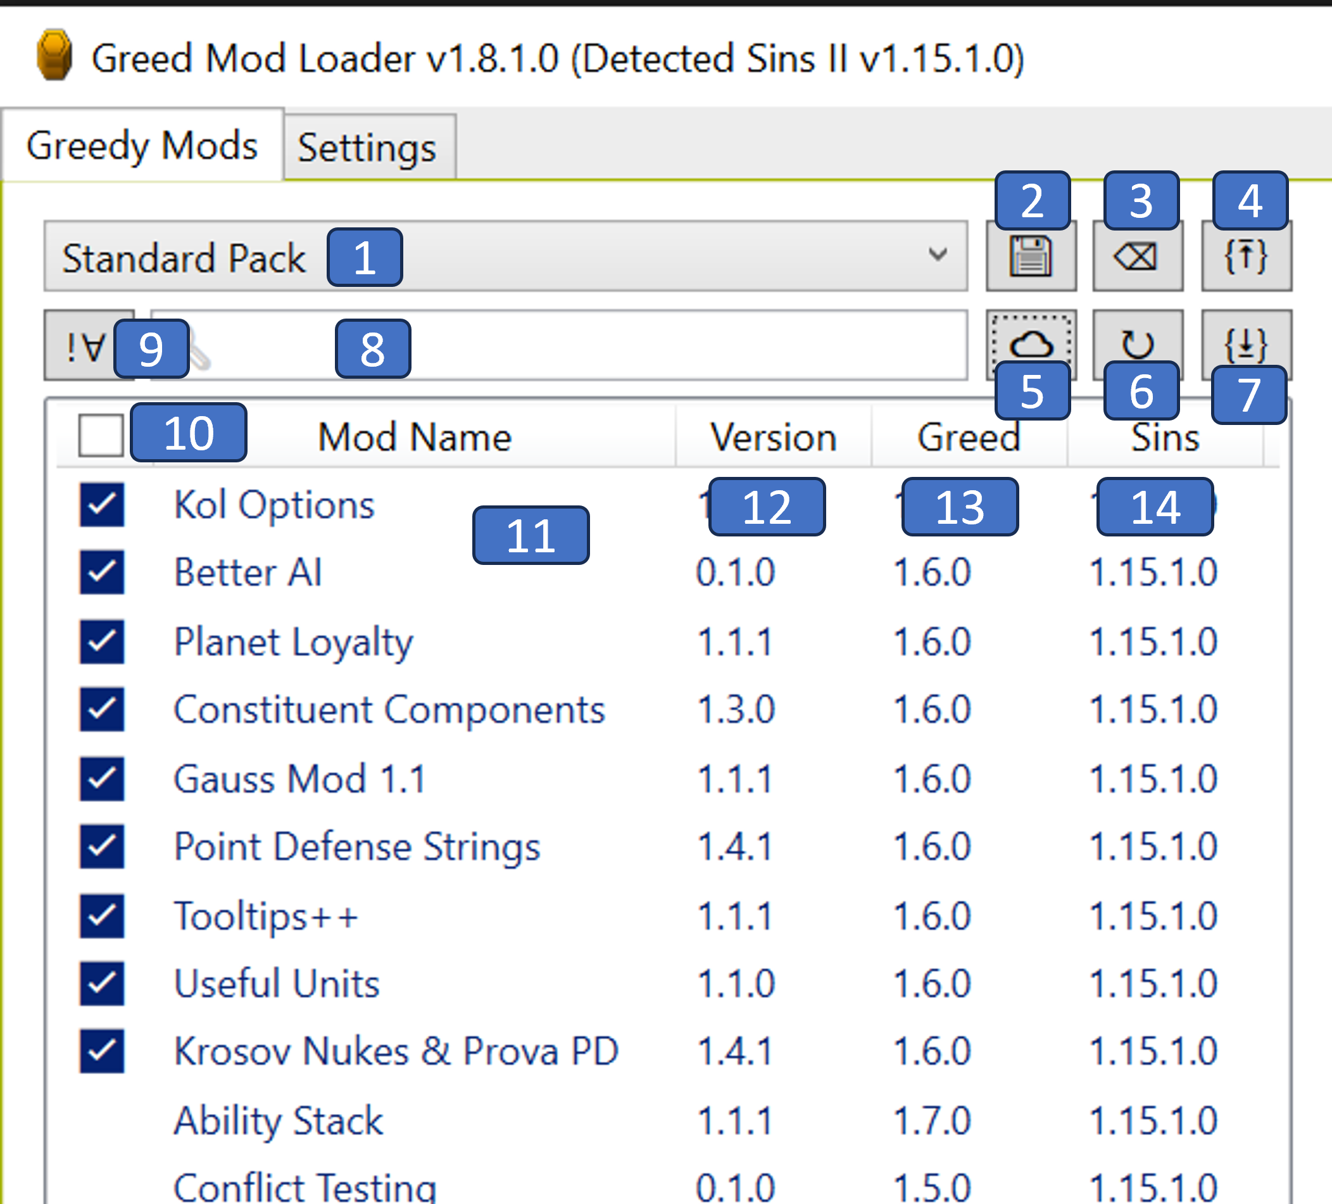Click the Sins column header
The width and height of the screenshot is (1332, 1204).
point(1165,437)
